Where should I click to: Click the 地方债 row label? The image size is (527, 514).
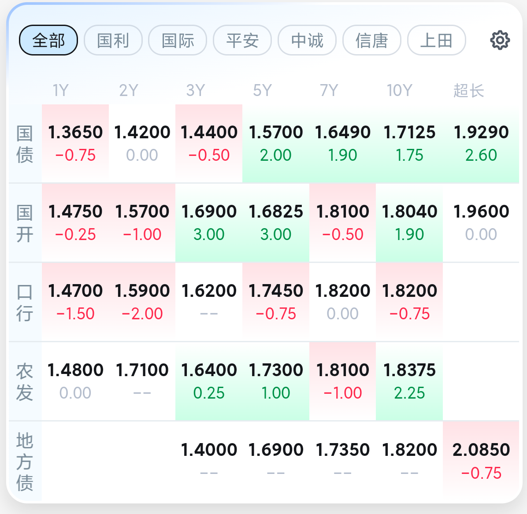[x=25, y=462]
